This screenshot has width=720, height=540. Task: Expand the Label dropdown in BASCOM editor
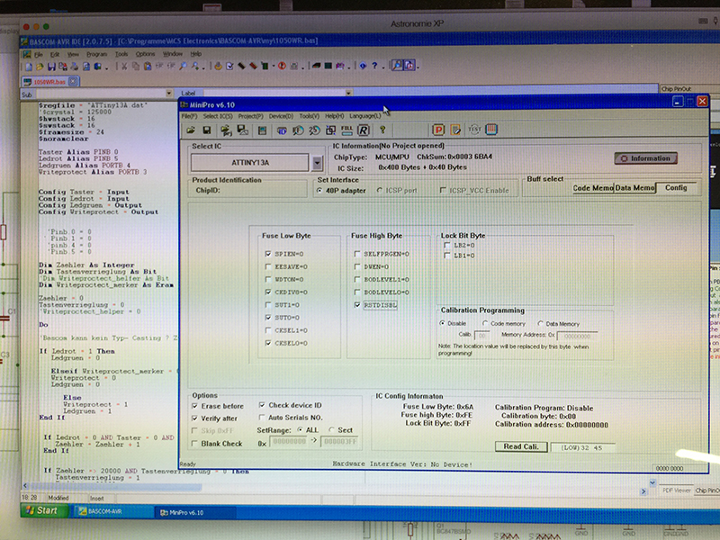pyautogui.click(x=348, y=93)
